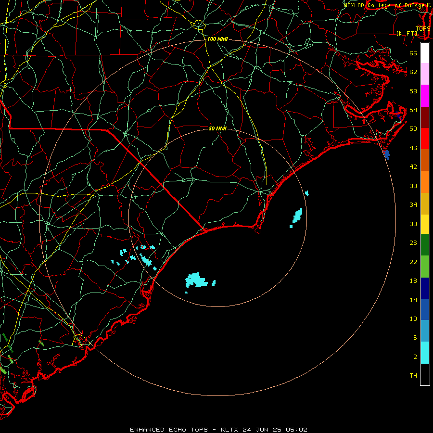Click the "100 NMI" range ring label
Image resolution: width=433 pixels, height=433 pixels.
[217, 39]
